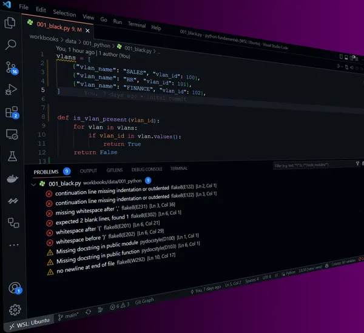The width and height of the screenshot is (364, 333).
Task: Open the File menu
Action: pos(24,7)
